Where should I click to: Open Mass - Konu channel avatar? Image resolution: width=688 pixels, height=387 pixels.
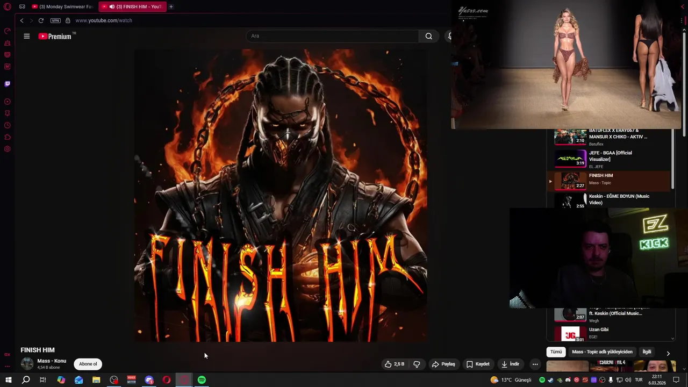[x=27, y=364]
